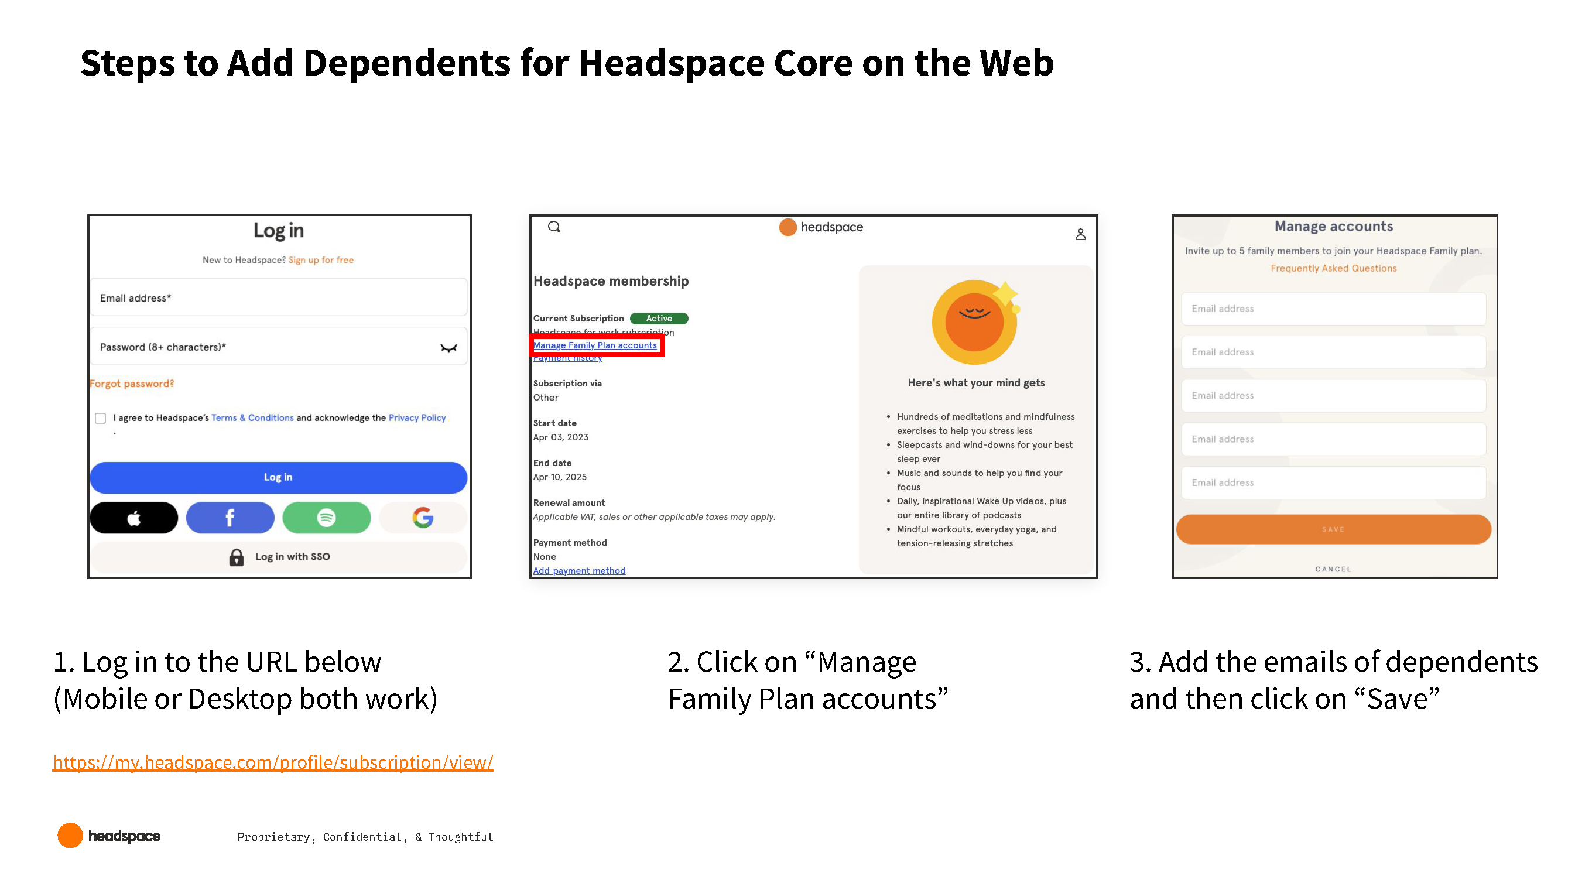This screenshot has height=883, width=1575.
Task: Click the "Apr 10, 2025" end date
Action: [559, 477]
